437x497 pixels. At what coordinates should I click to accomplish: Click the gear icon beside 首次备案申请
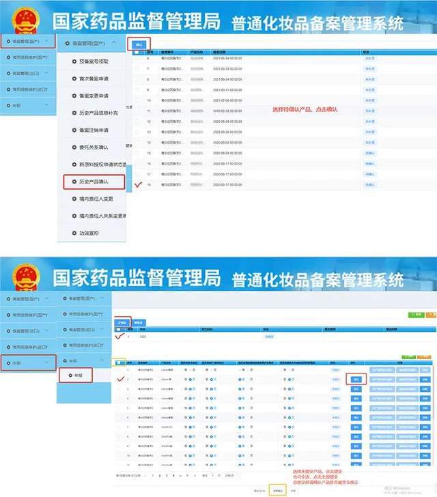pyautogui.click(x=74, y=79)
